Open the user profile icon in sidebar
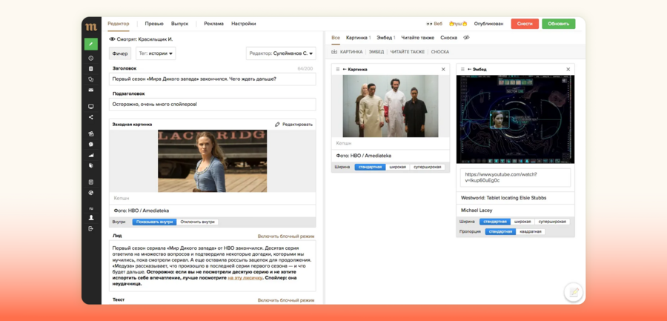The image size is (667, 321). coord(91,218)
